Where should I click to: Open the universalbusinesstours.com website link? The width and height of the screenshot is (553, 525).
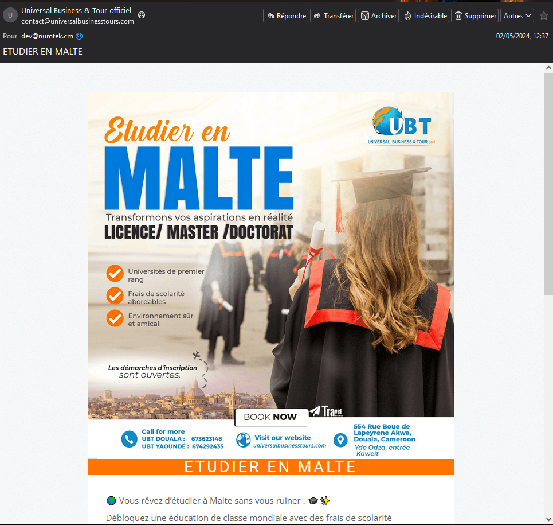289,445
